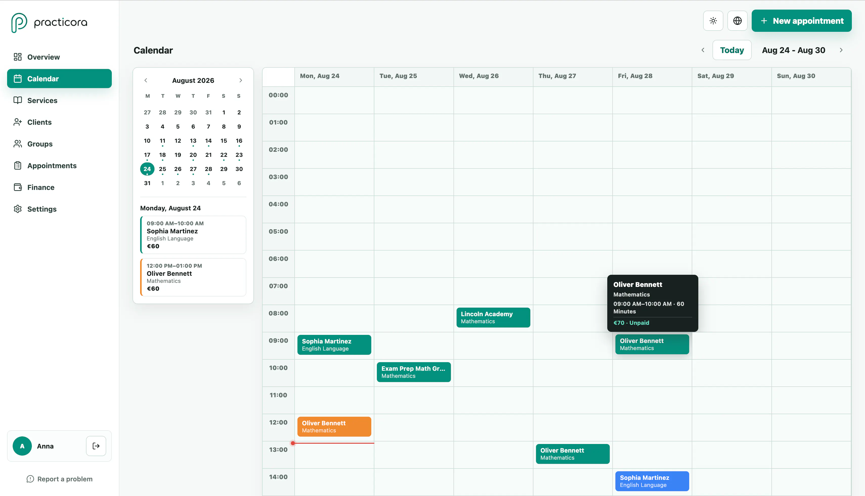865x496 pixels.
Task: Open language globe selector
Action: click(737, 21)
